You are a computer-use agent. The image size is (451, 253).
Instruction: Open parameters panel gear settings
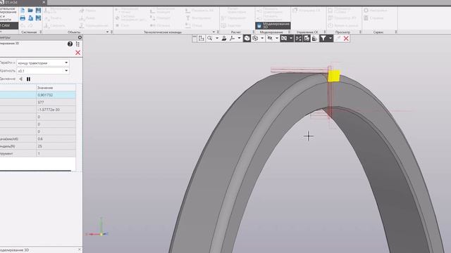[80, 37]
